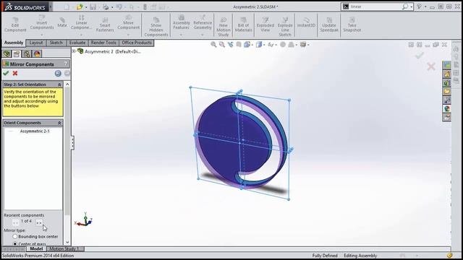Switch to Motion Study 1 tab
Image resolution: width=463 pixels, height=260 pixels.
coord(65,248)
